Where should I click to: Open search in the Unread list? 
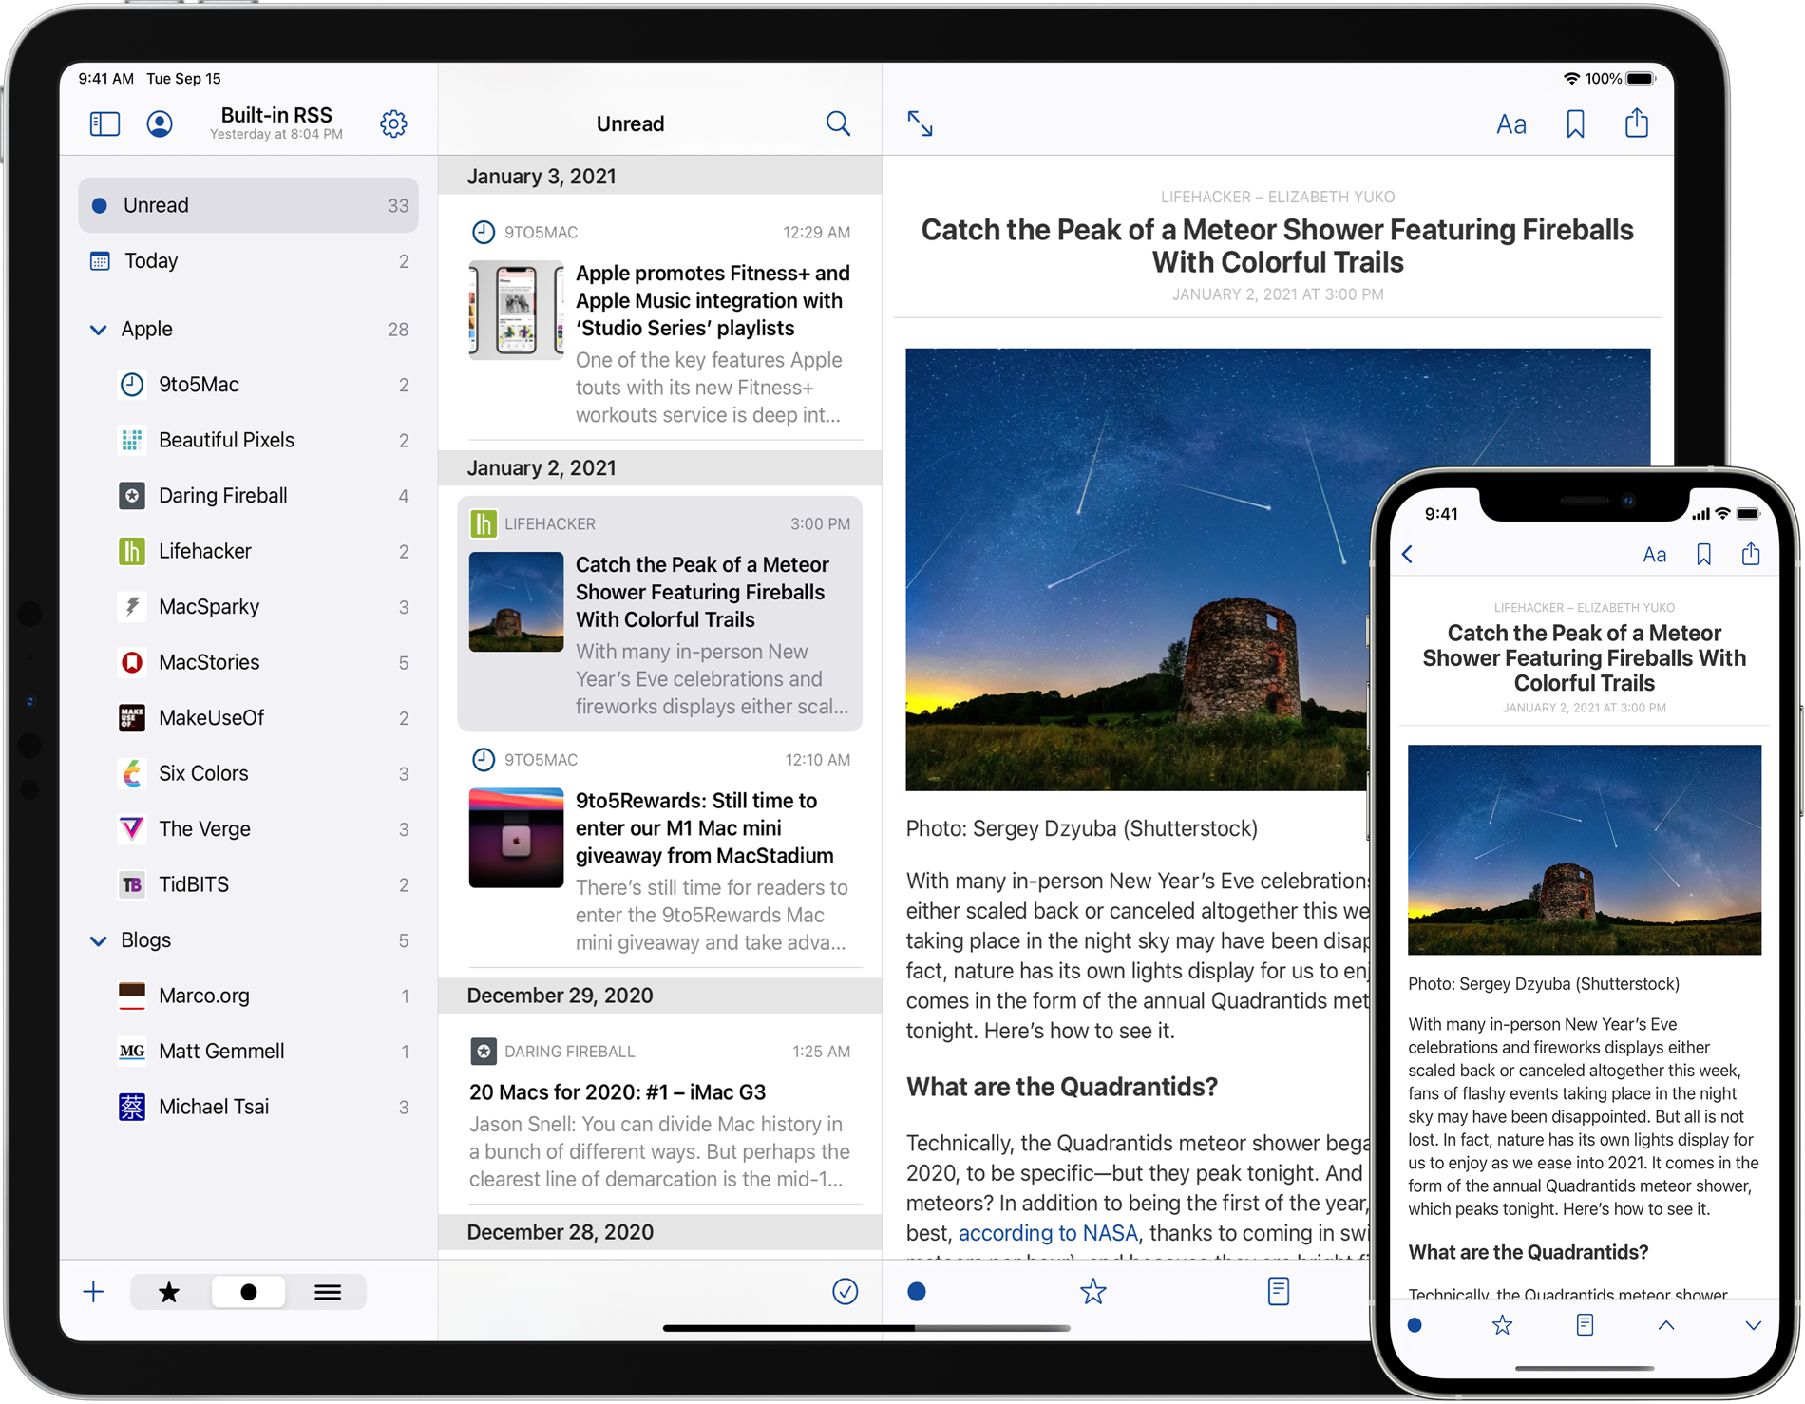(838, 123)
